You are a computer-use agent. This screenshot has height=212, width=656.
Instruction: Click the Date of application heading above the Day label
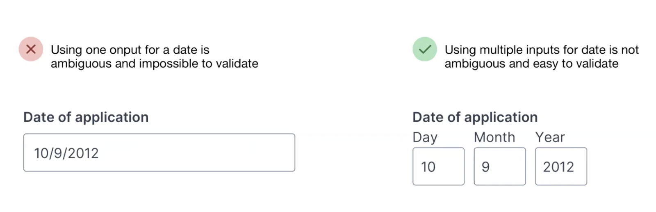pos(475,117)
